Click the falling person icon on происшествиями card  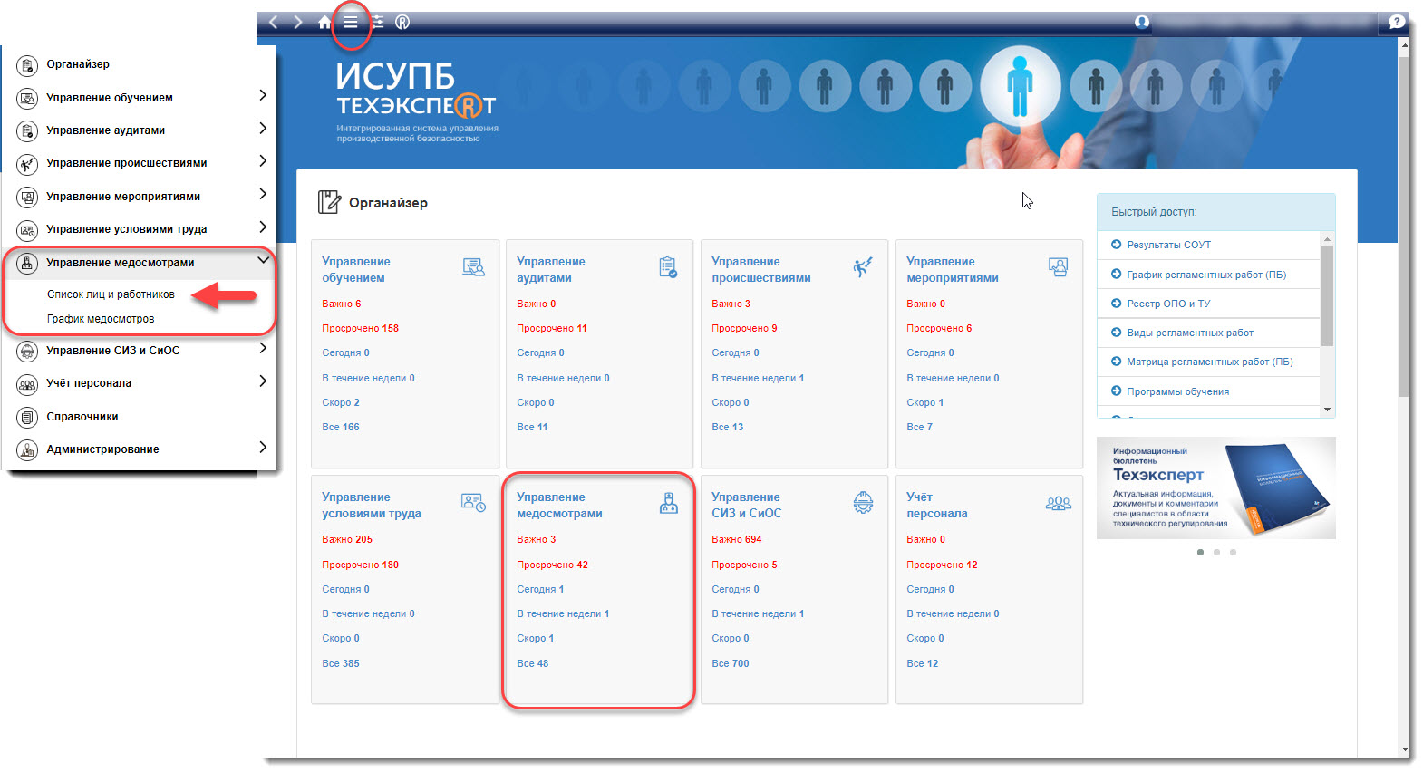863,267
